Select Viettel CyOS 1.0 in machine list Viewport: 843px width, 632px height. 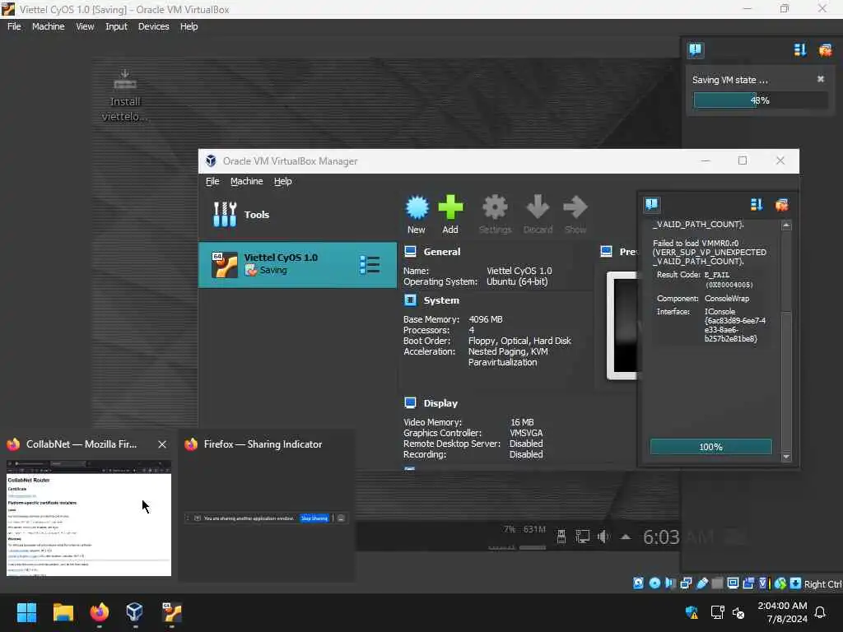coord(297,264)
